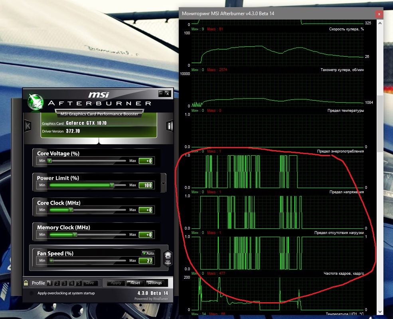The height and width of the screenshot is (319, 393).
Task: Click the tachometer current value 1084
Action: [x=369, y=102]
